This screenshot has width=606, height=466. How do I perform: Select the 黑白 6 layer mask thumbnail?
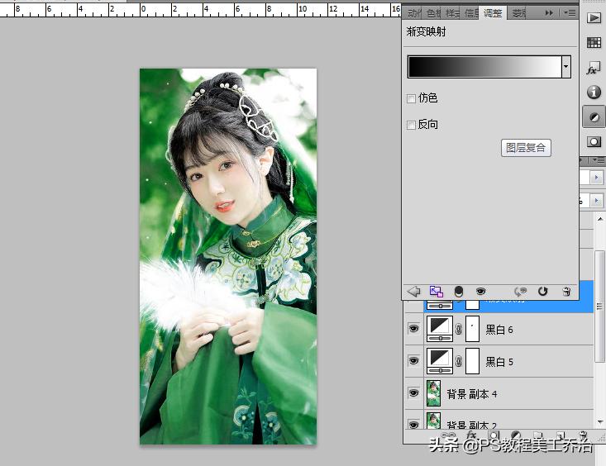[472, 329]
